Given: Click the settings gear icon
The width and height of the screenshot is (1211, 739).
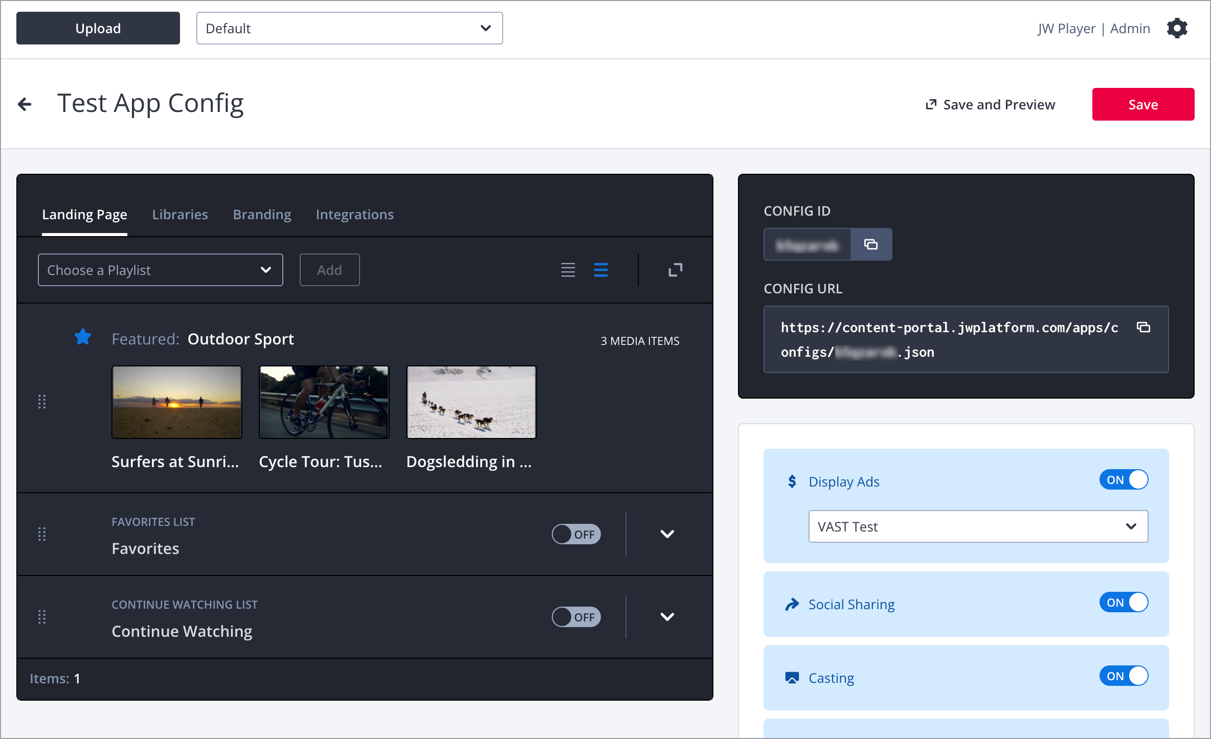Looking at the screenshot, I should (x=1177, y=29).
